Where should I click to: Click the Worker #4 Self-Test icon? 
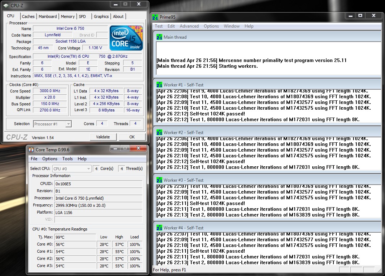(159, 228)
